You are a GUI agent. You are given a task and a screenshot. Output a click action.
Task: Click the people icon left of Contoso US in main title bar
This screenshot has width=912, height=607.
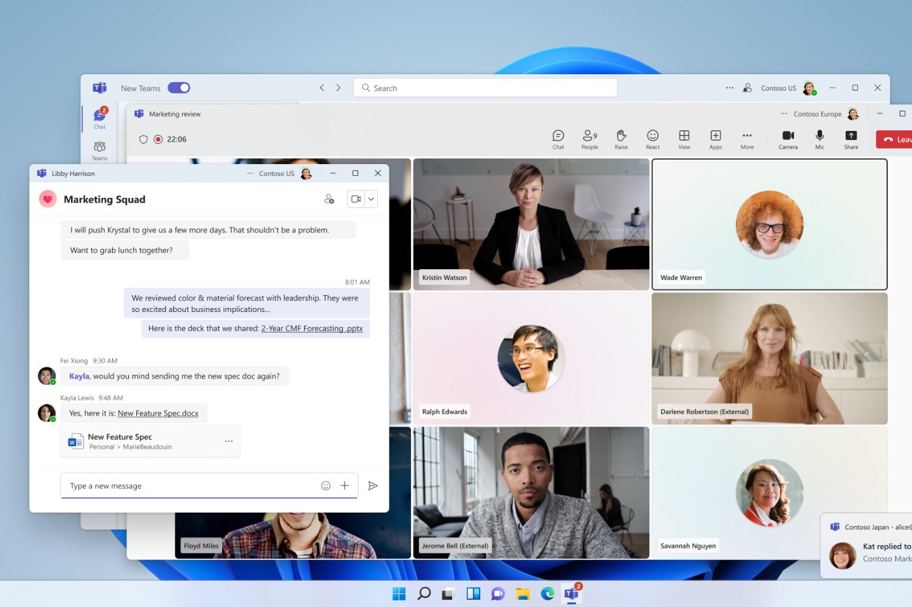747,88
